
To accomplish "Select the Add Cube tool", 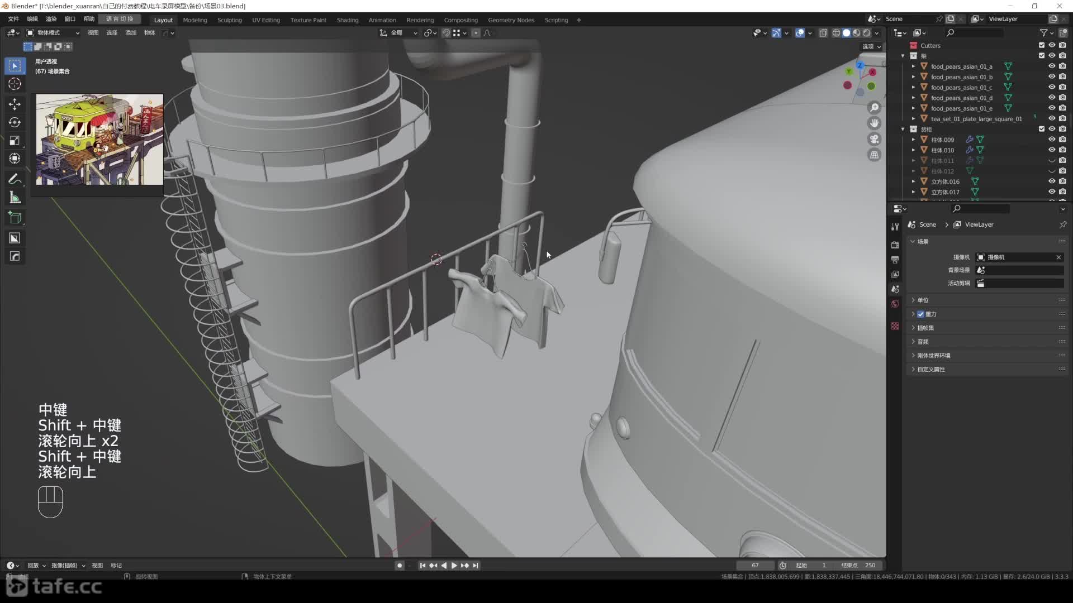I will coord(15,218).
